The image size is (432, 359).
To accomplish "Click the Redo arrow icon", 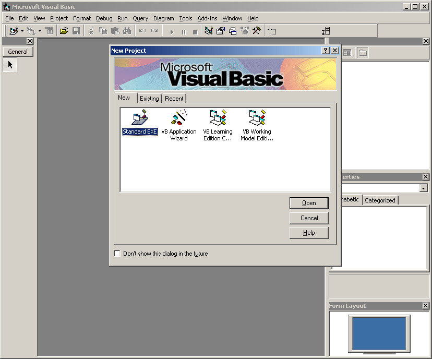I will pyautogui.click(x=154, y=31).
